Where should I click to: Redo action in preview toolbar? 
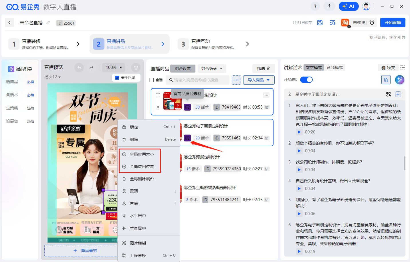tap(91, 68)
